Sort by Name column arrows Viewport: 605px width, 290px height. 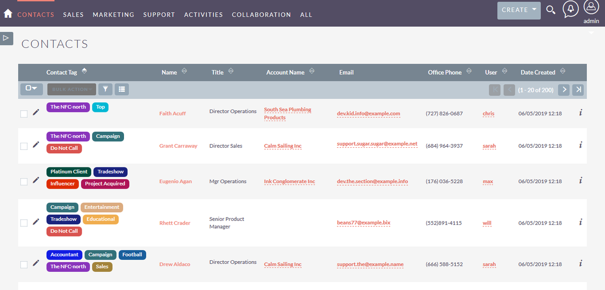point(184,72)
